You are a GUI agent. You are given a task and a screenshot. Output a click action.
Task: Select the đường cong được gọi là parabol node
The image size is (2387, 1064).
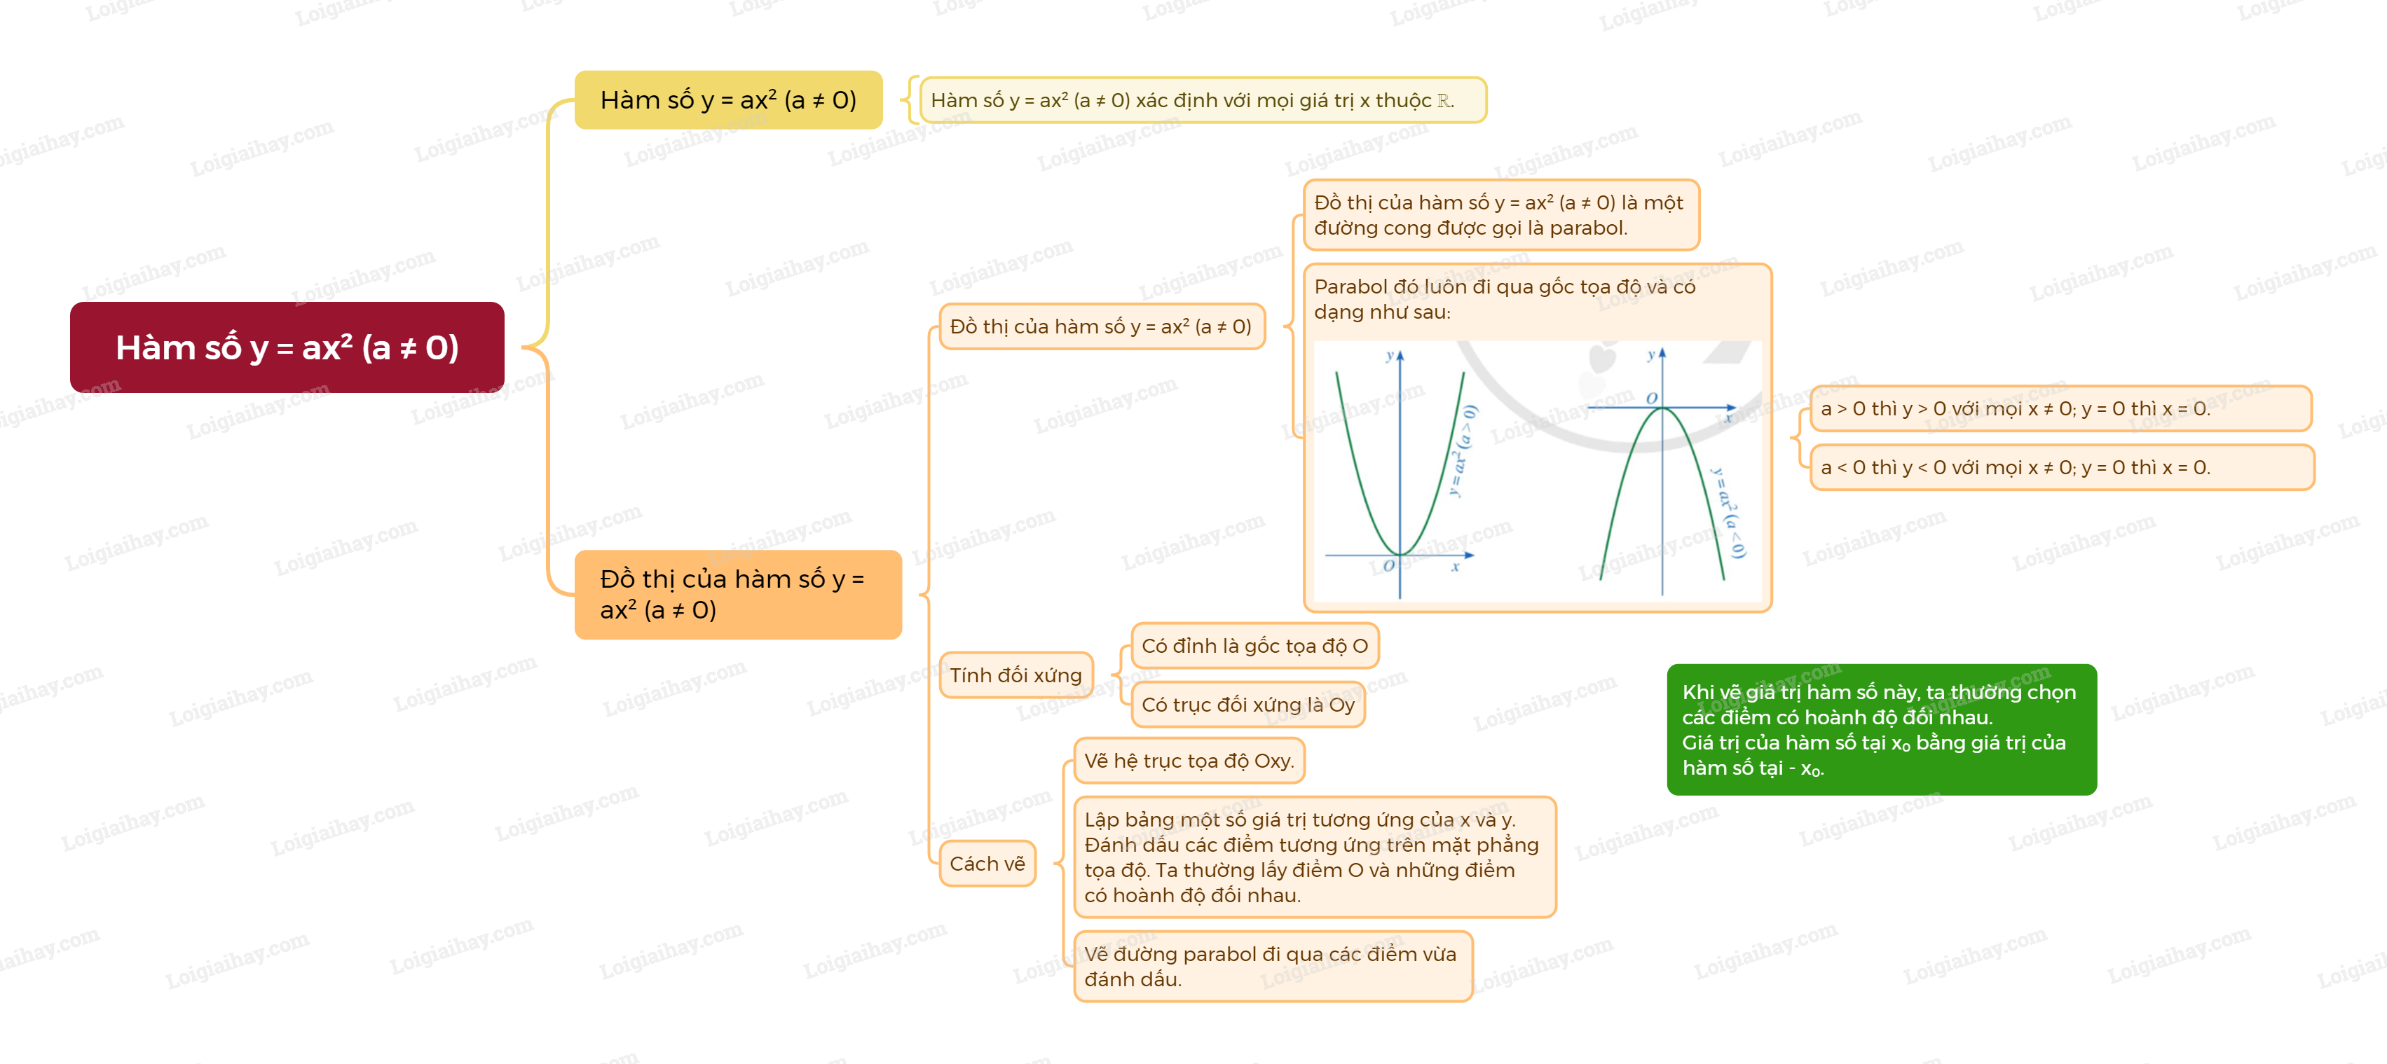coord(1501,215)
